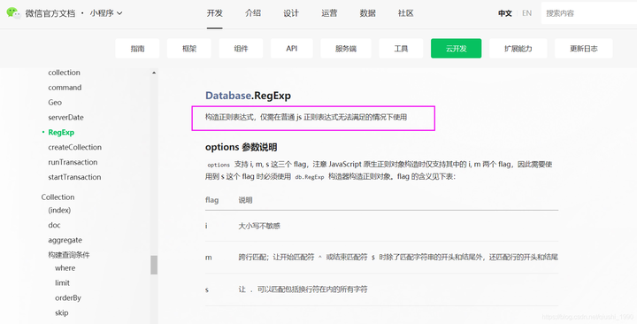Select the 开发 top navigation tab

(x=214, y=13)
